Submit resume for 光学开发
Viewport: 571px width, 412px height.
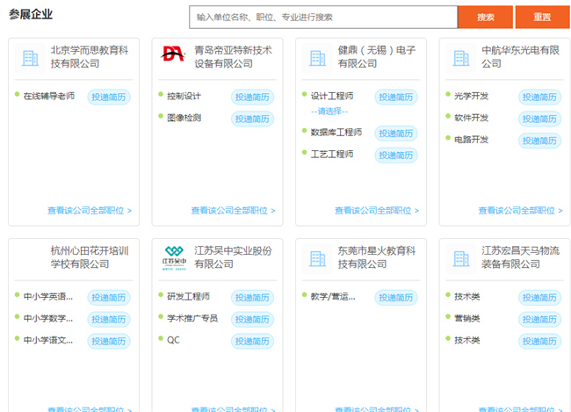539,97
